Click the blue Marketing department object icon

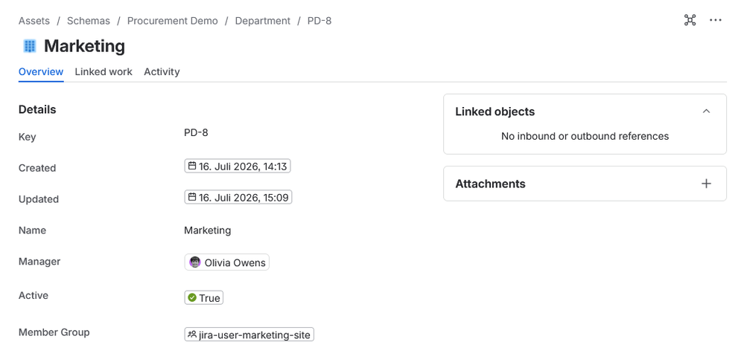[x=30, y=46]
